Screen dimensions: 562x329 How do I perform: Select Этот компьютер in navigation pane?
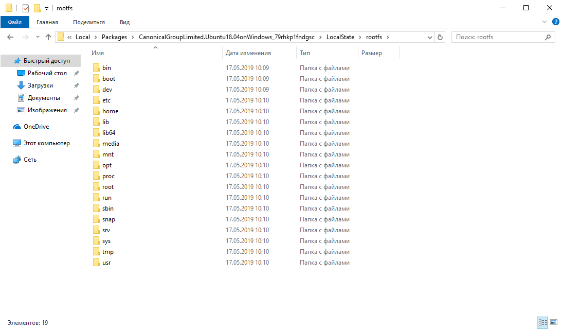tap(47, 143)
